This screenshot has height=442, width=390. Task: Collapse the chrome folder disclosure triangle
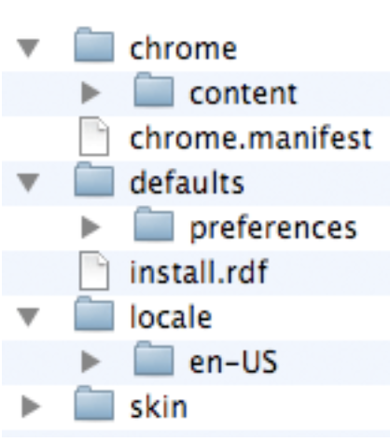pyautogui.click(x=28, y=48)
